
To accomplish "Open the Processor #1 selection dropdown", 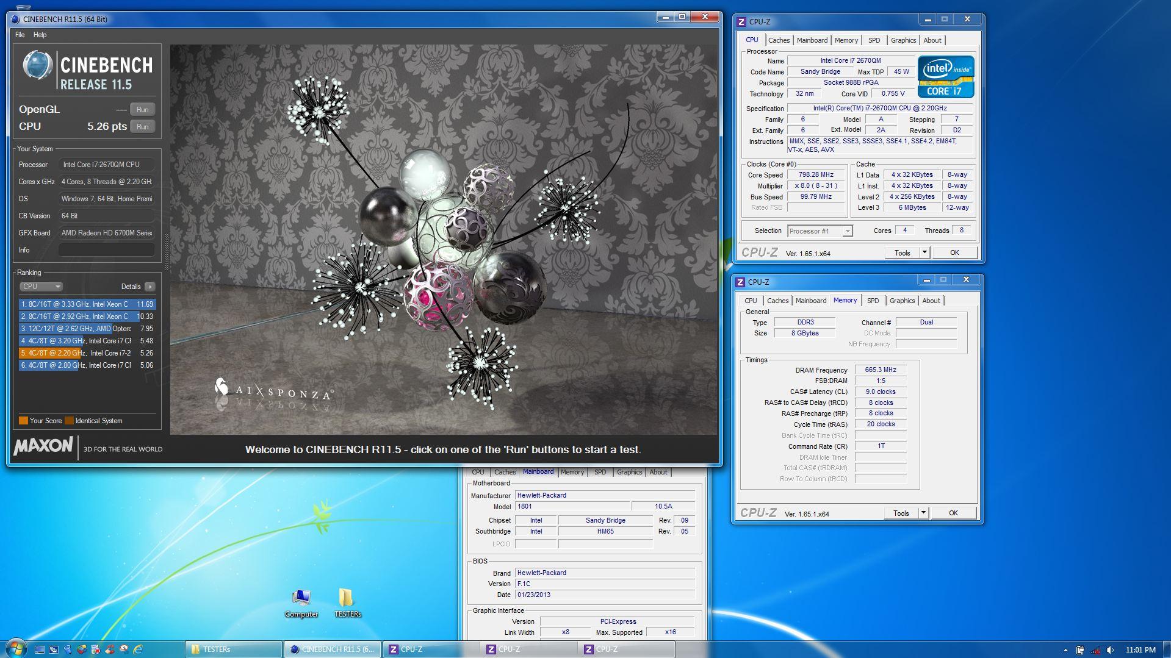I will (x=820, y=231).
